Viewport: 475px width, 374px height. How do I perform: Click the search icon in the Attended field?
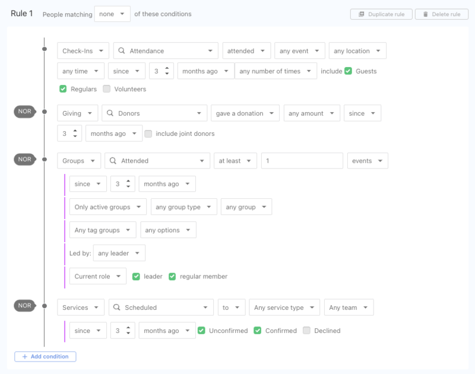112,160
